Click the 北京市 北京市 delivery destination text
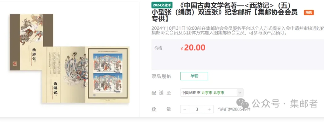 [213, 93]
